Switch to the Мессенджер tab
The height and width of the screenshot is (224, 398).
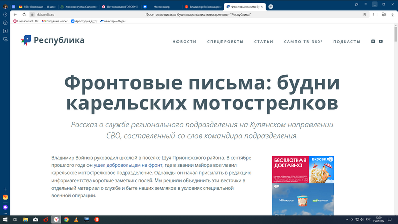point(161,7)
